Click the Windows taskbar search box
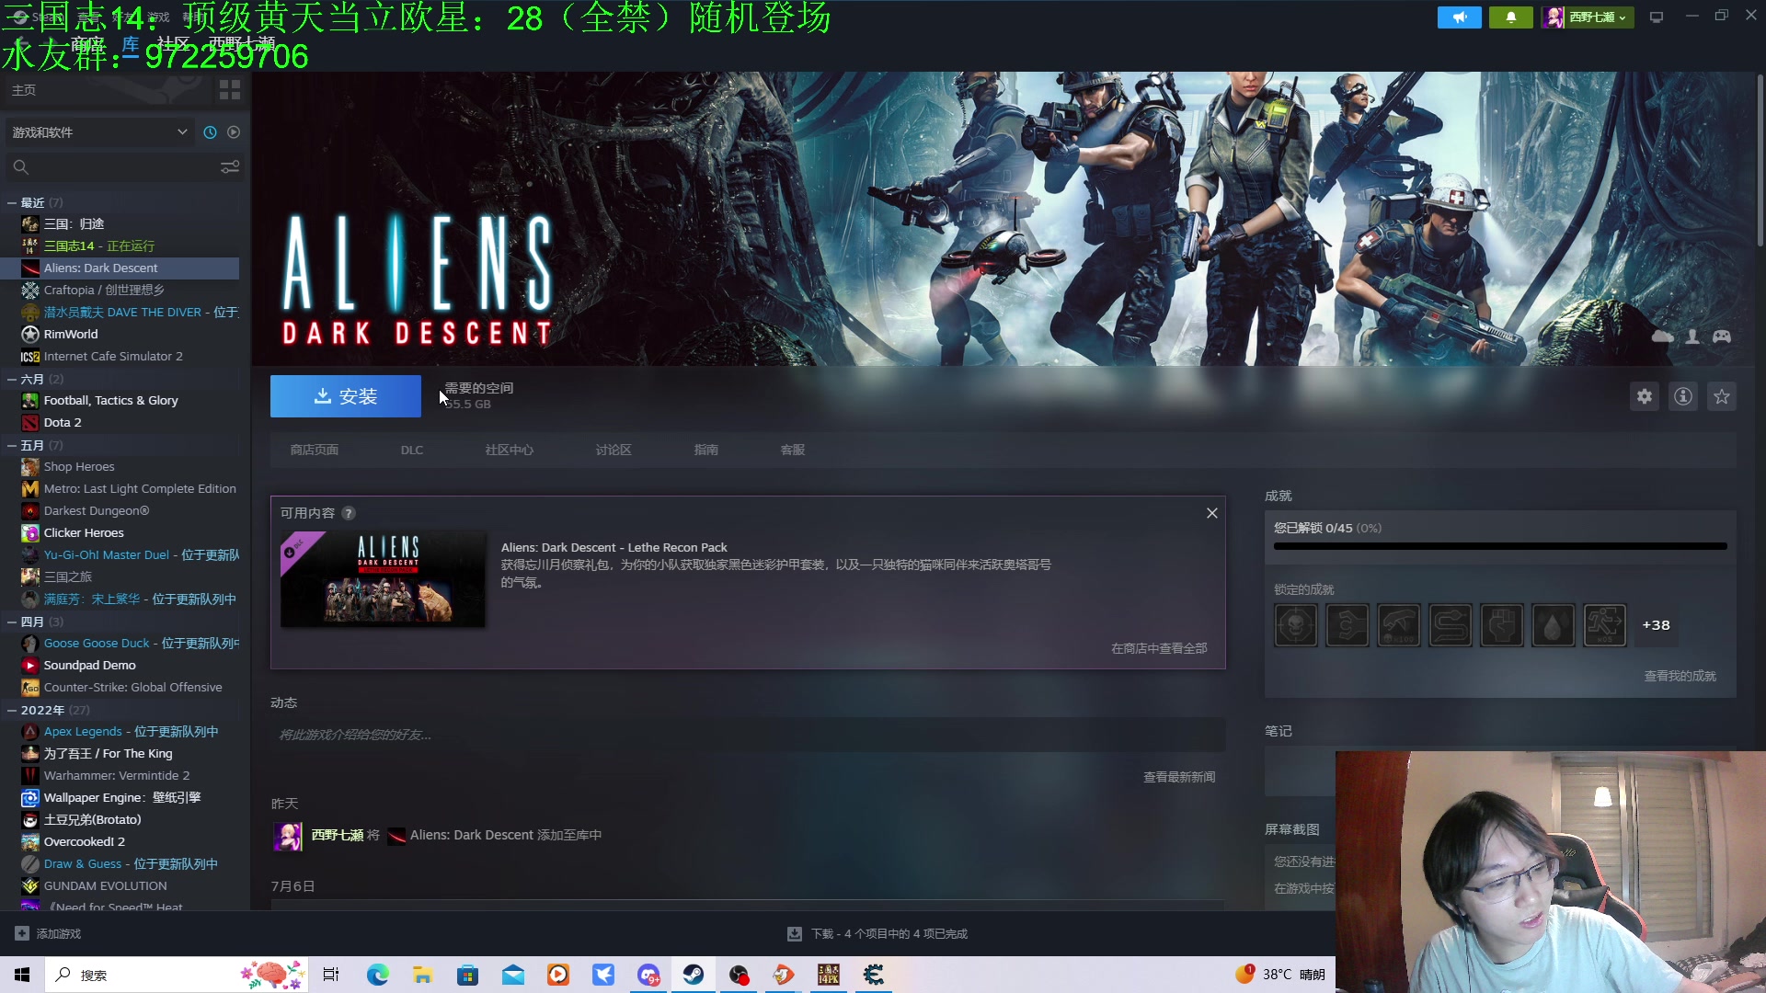1766x993 pixels. coord(177,975)
